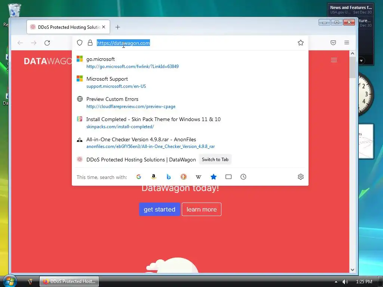Image resolution: width=383 pixels, height=287 pixels.
Task: Click the get started button
Action: [159, 209]
